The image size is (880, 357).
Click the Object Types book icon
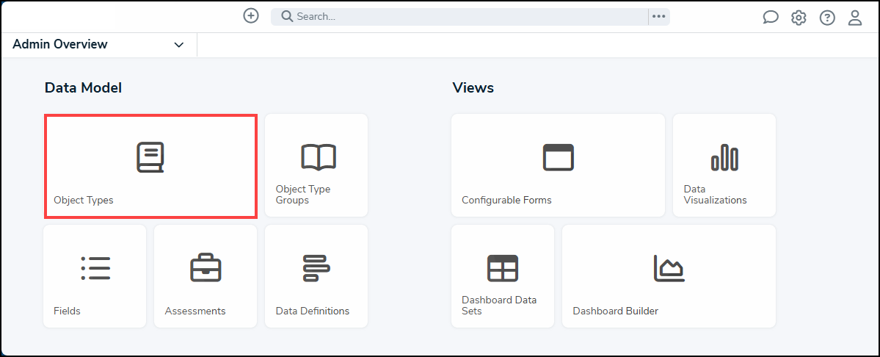click(x=150, y=157)
